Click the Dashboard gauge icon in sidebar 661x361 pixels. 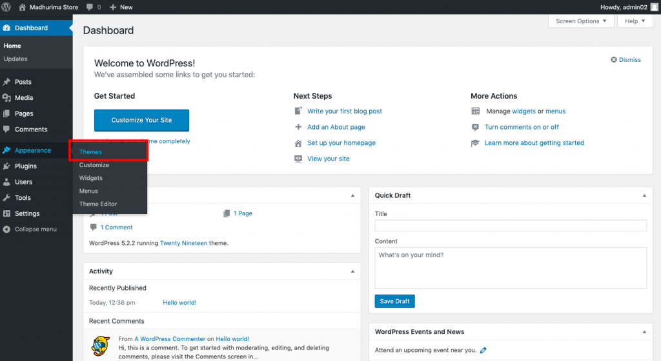6,28
